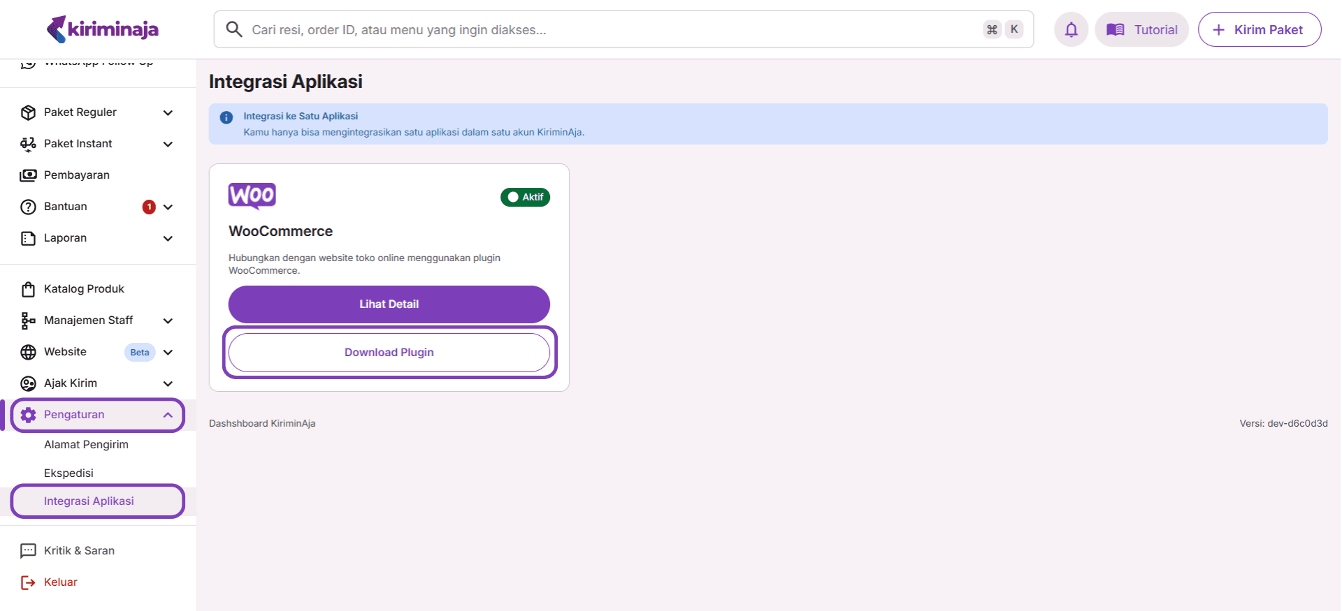Open Alamat Pengirim settings

point(86,445)
